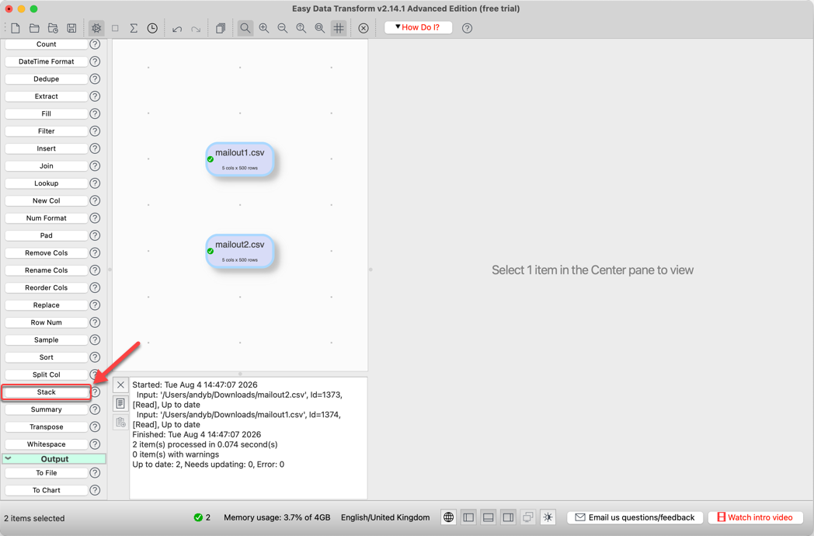The width and height of the screenshot is (814, 536).
Task: Open toolbar help question mark icon
Action: click(468, 28)
